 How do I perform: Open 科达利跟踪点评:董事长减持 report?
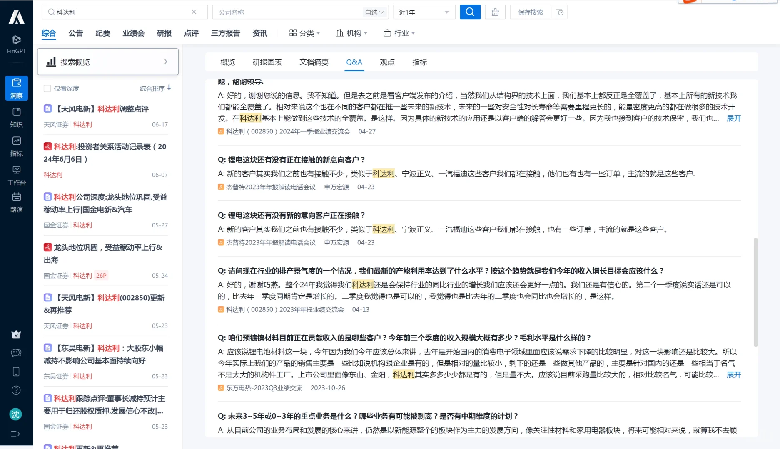pos(105,405)
